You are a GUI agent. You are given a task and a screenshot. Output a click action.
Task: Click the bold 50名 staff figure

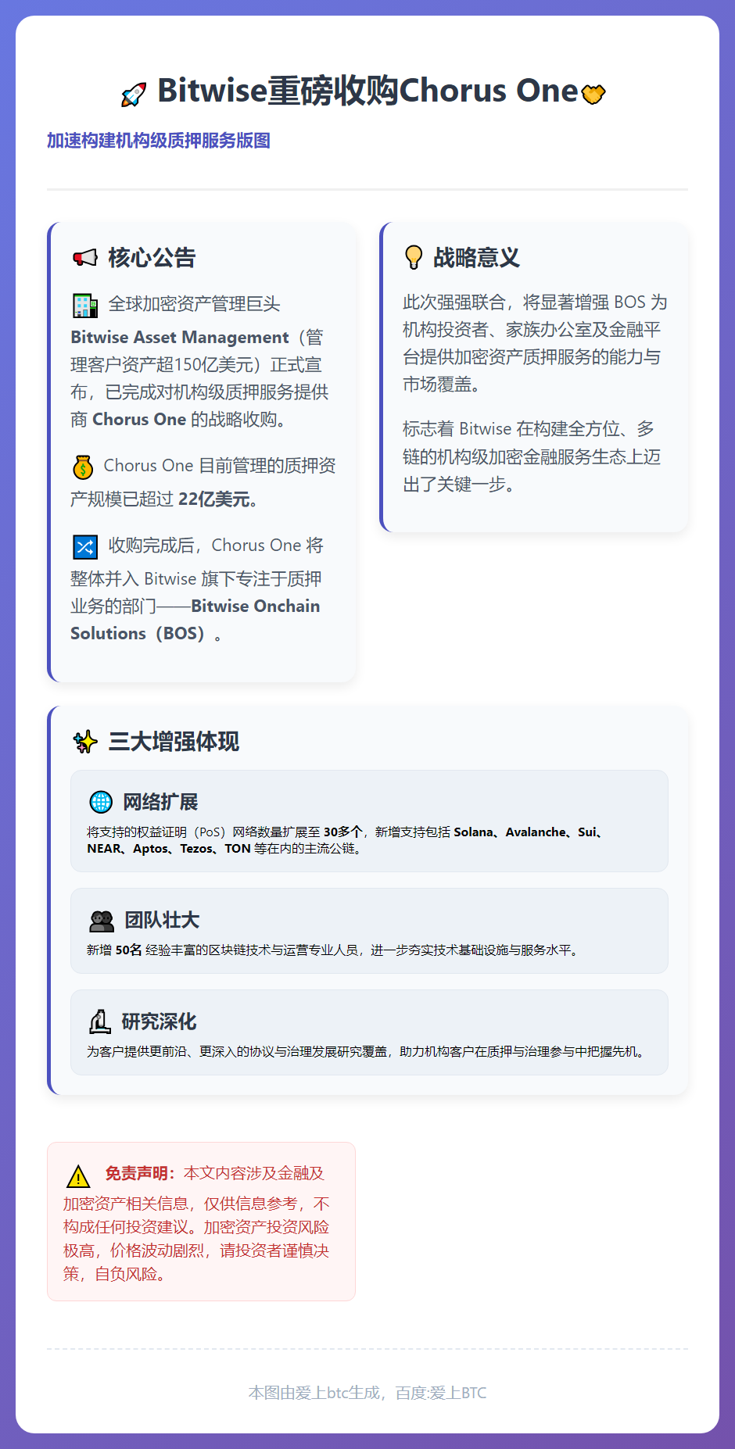click(x=129, y=950)
